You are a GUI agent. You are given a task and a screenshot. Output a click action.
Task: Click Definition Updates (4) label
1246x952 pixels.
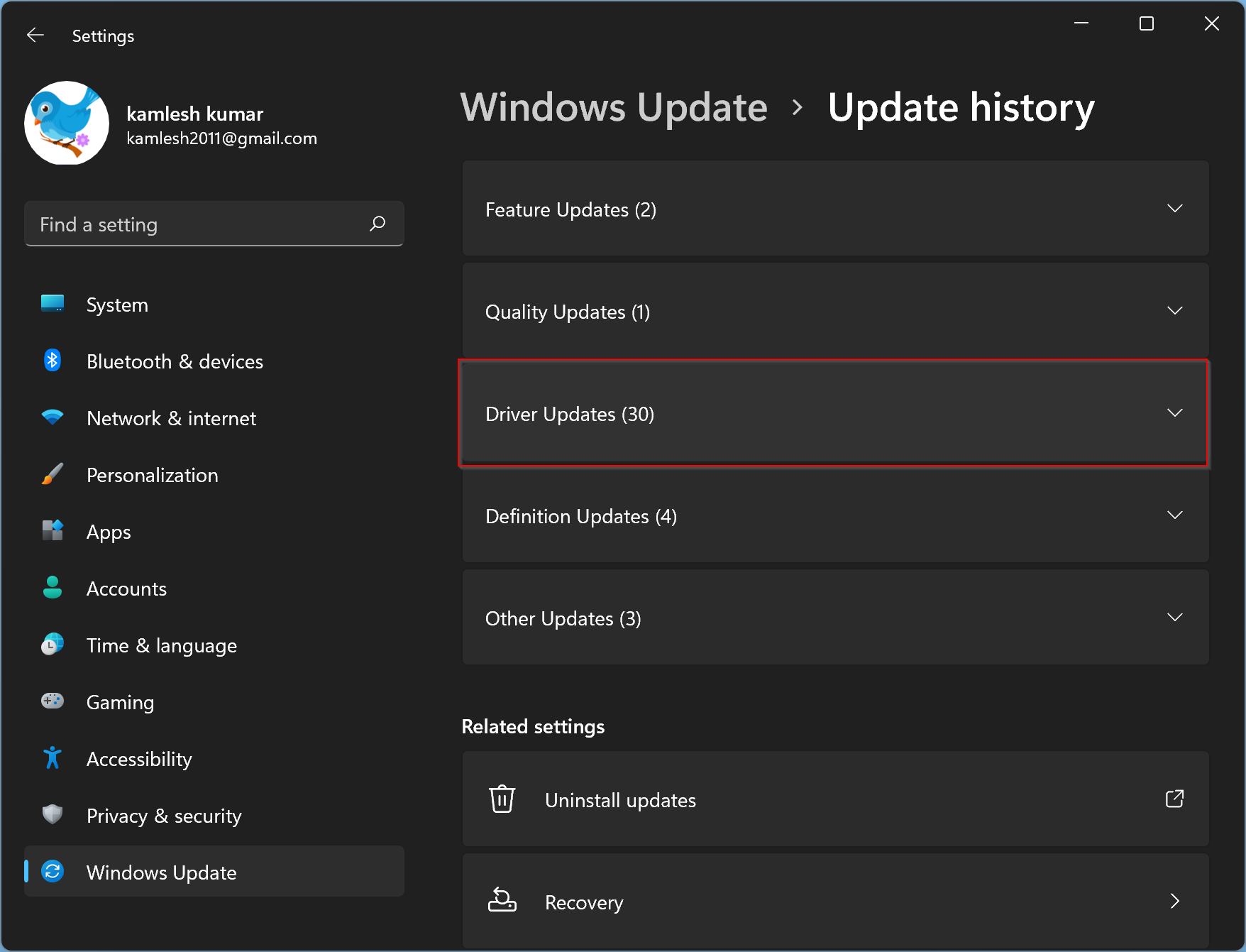(x=581, y=516)
